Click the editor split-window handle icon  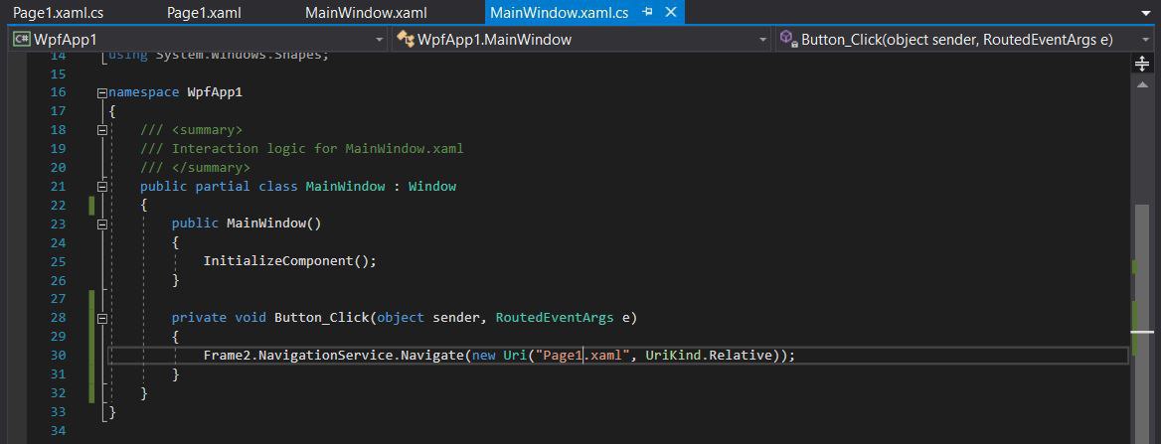(1141, 64)
